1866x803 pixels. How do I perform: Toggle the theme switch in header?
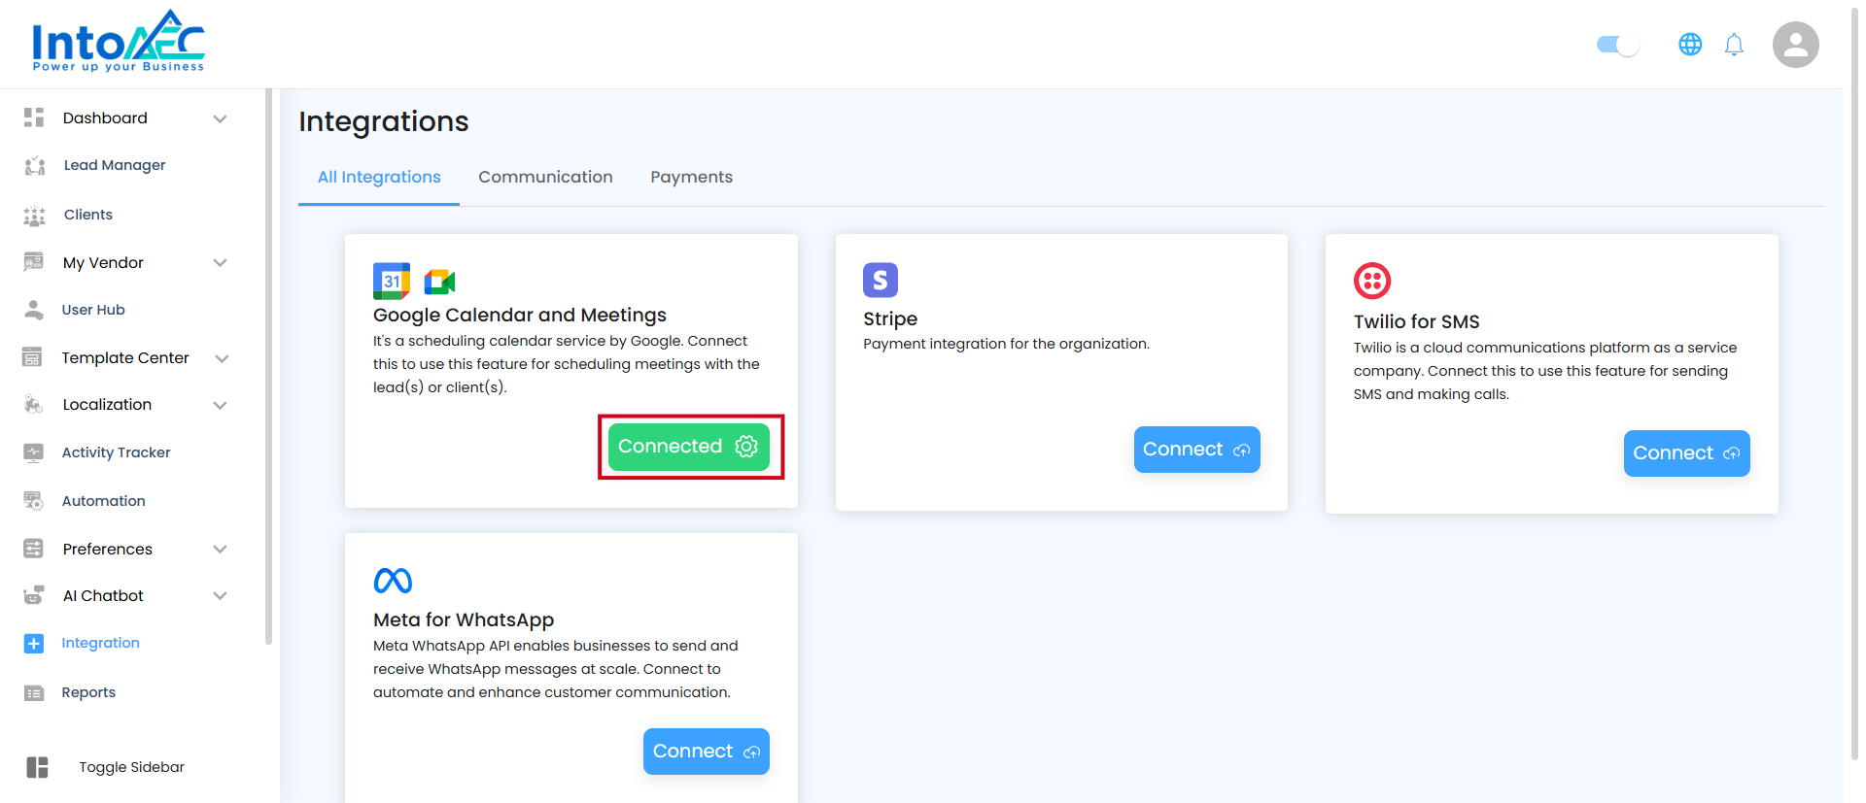pyautogui.click(x=1618, y=45)
